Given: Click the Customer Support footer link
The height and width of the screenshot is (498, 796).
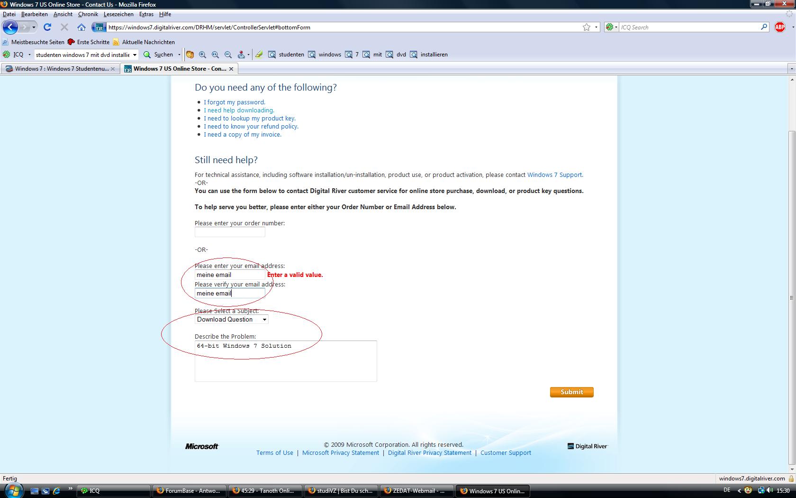Looking at the screenshot, I should tap(506, 452).
